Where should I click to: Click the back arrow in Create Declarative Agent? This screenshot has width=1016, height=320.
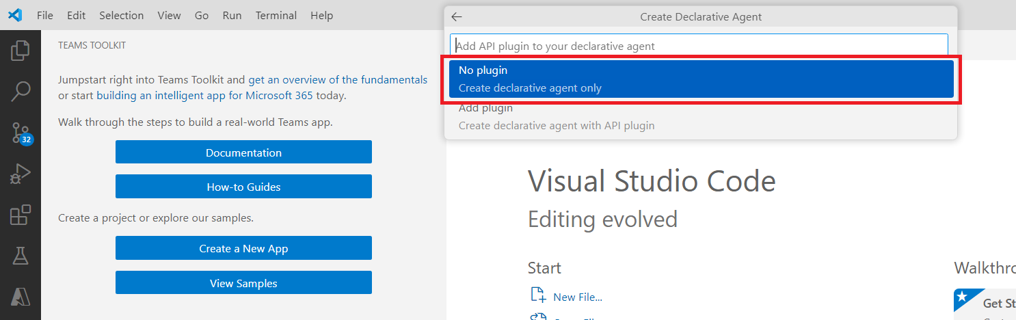click(457, 17)
